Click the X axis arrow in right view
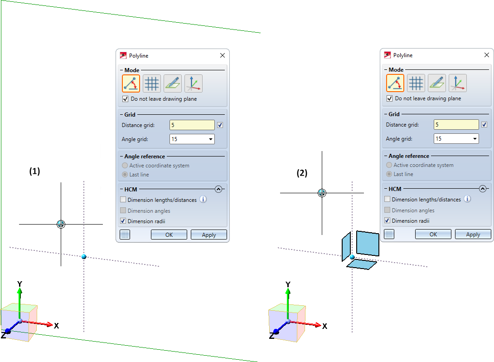Image resolution: width=494 pixels, height=362 pixels. click(306, 324)
